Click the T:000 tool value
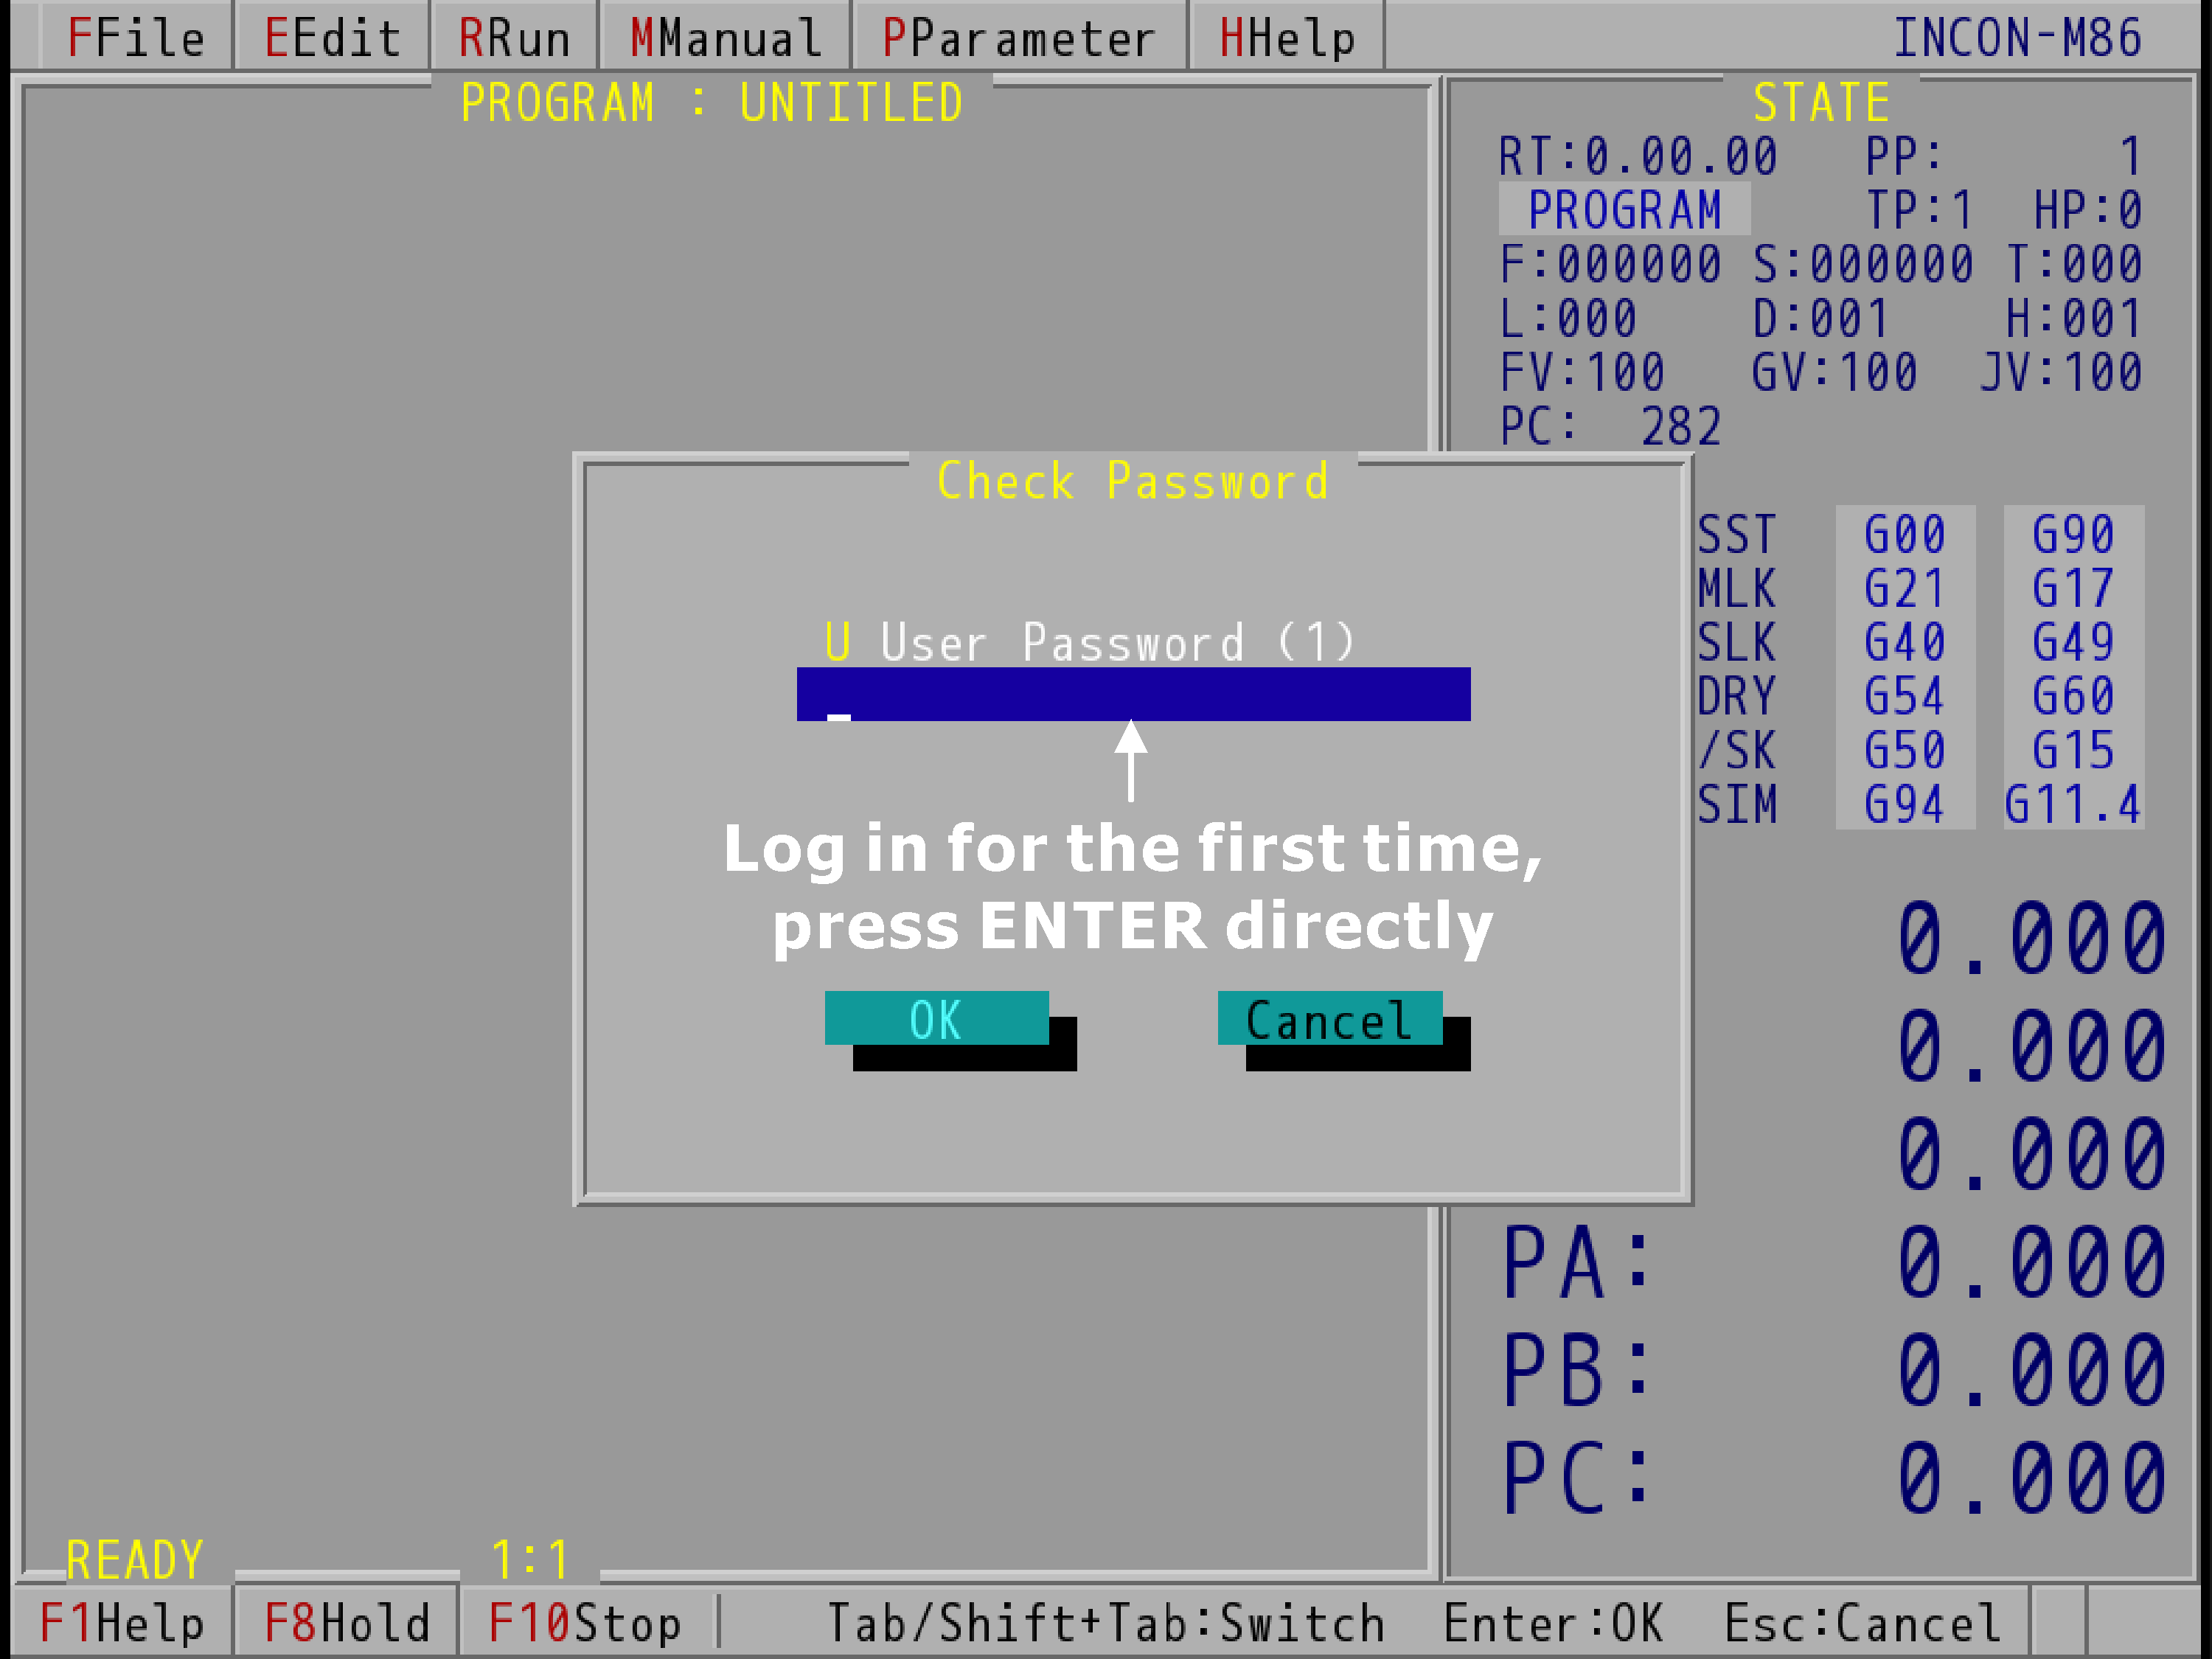Image resolution: width=2212 pixels, height=1659 pixels. pyautogui.click(x=2074, y=264)
